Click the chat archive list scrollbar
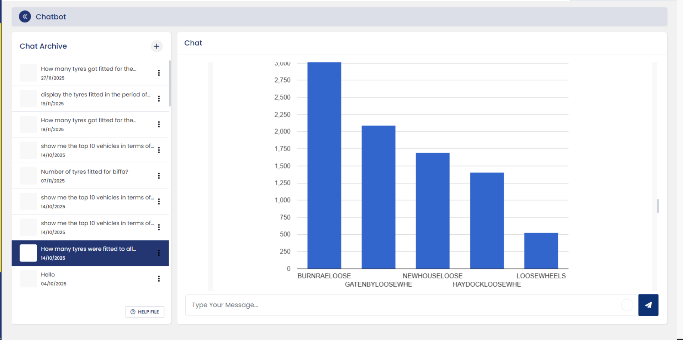 tap(170, 84)
